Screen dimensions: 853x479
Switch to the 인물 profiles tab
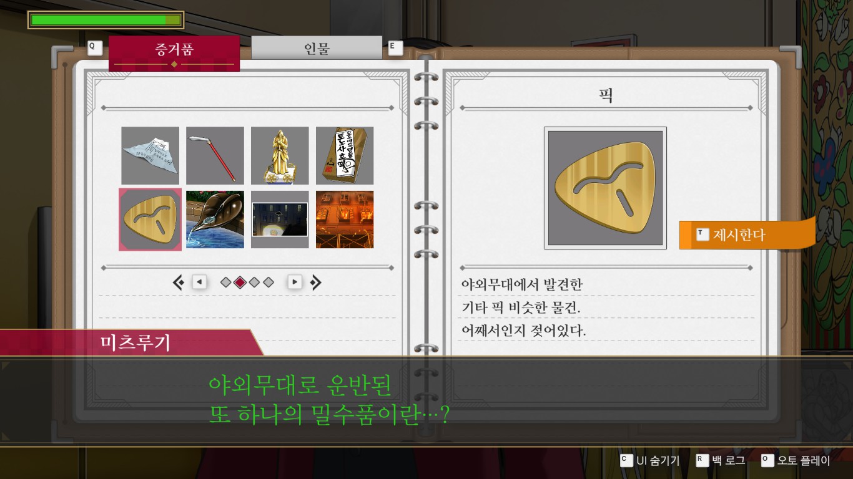317,48
